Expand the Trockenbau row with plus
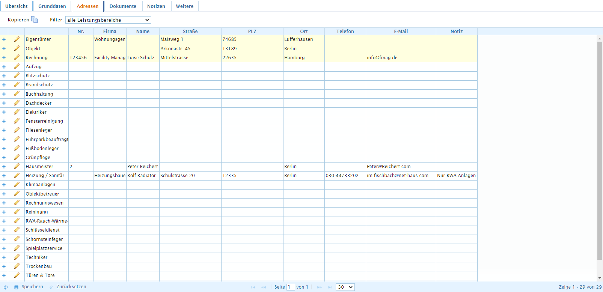Screen dimensions: 603x292 [4, 266]
